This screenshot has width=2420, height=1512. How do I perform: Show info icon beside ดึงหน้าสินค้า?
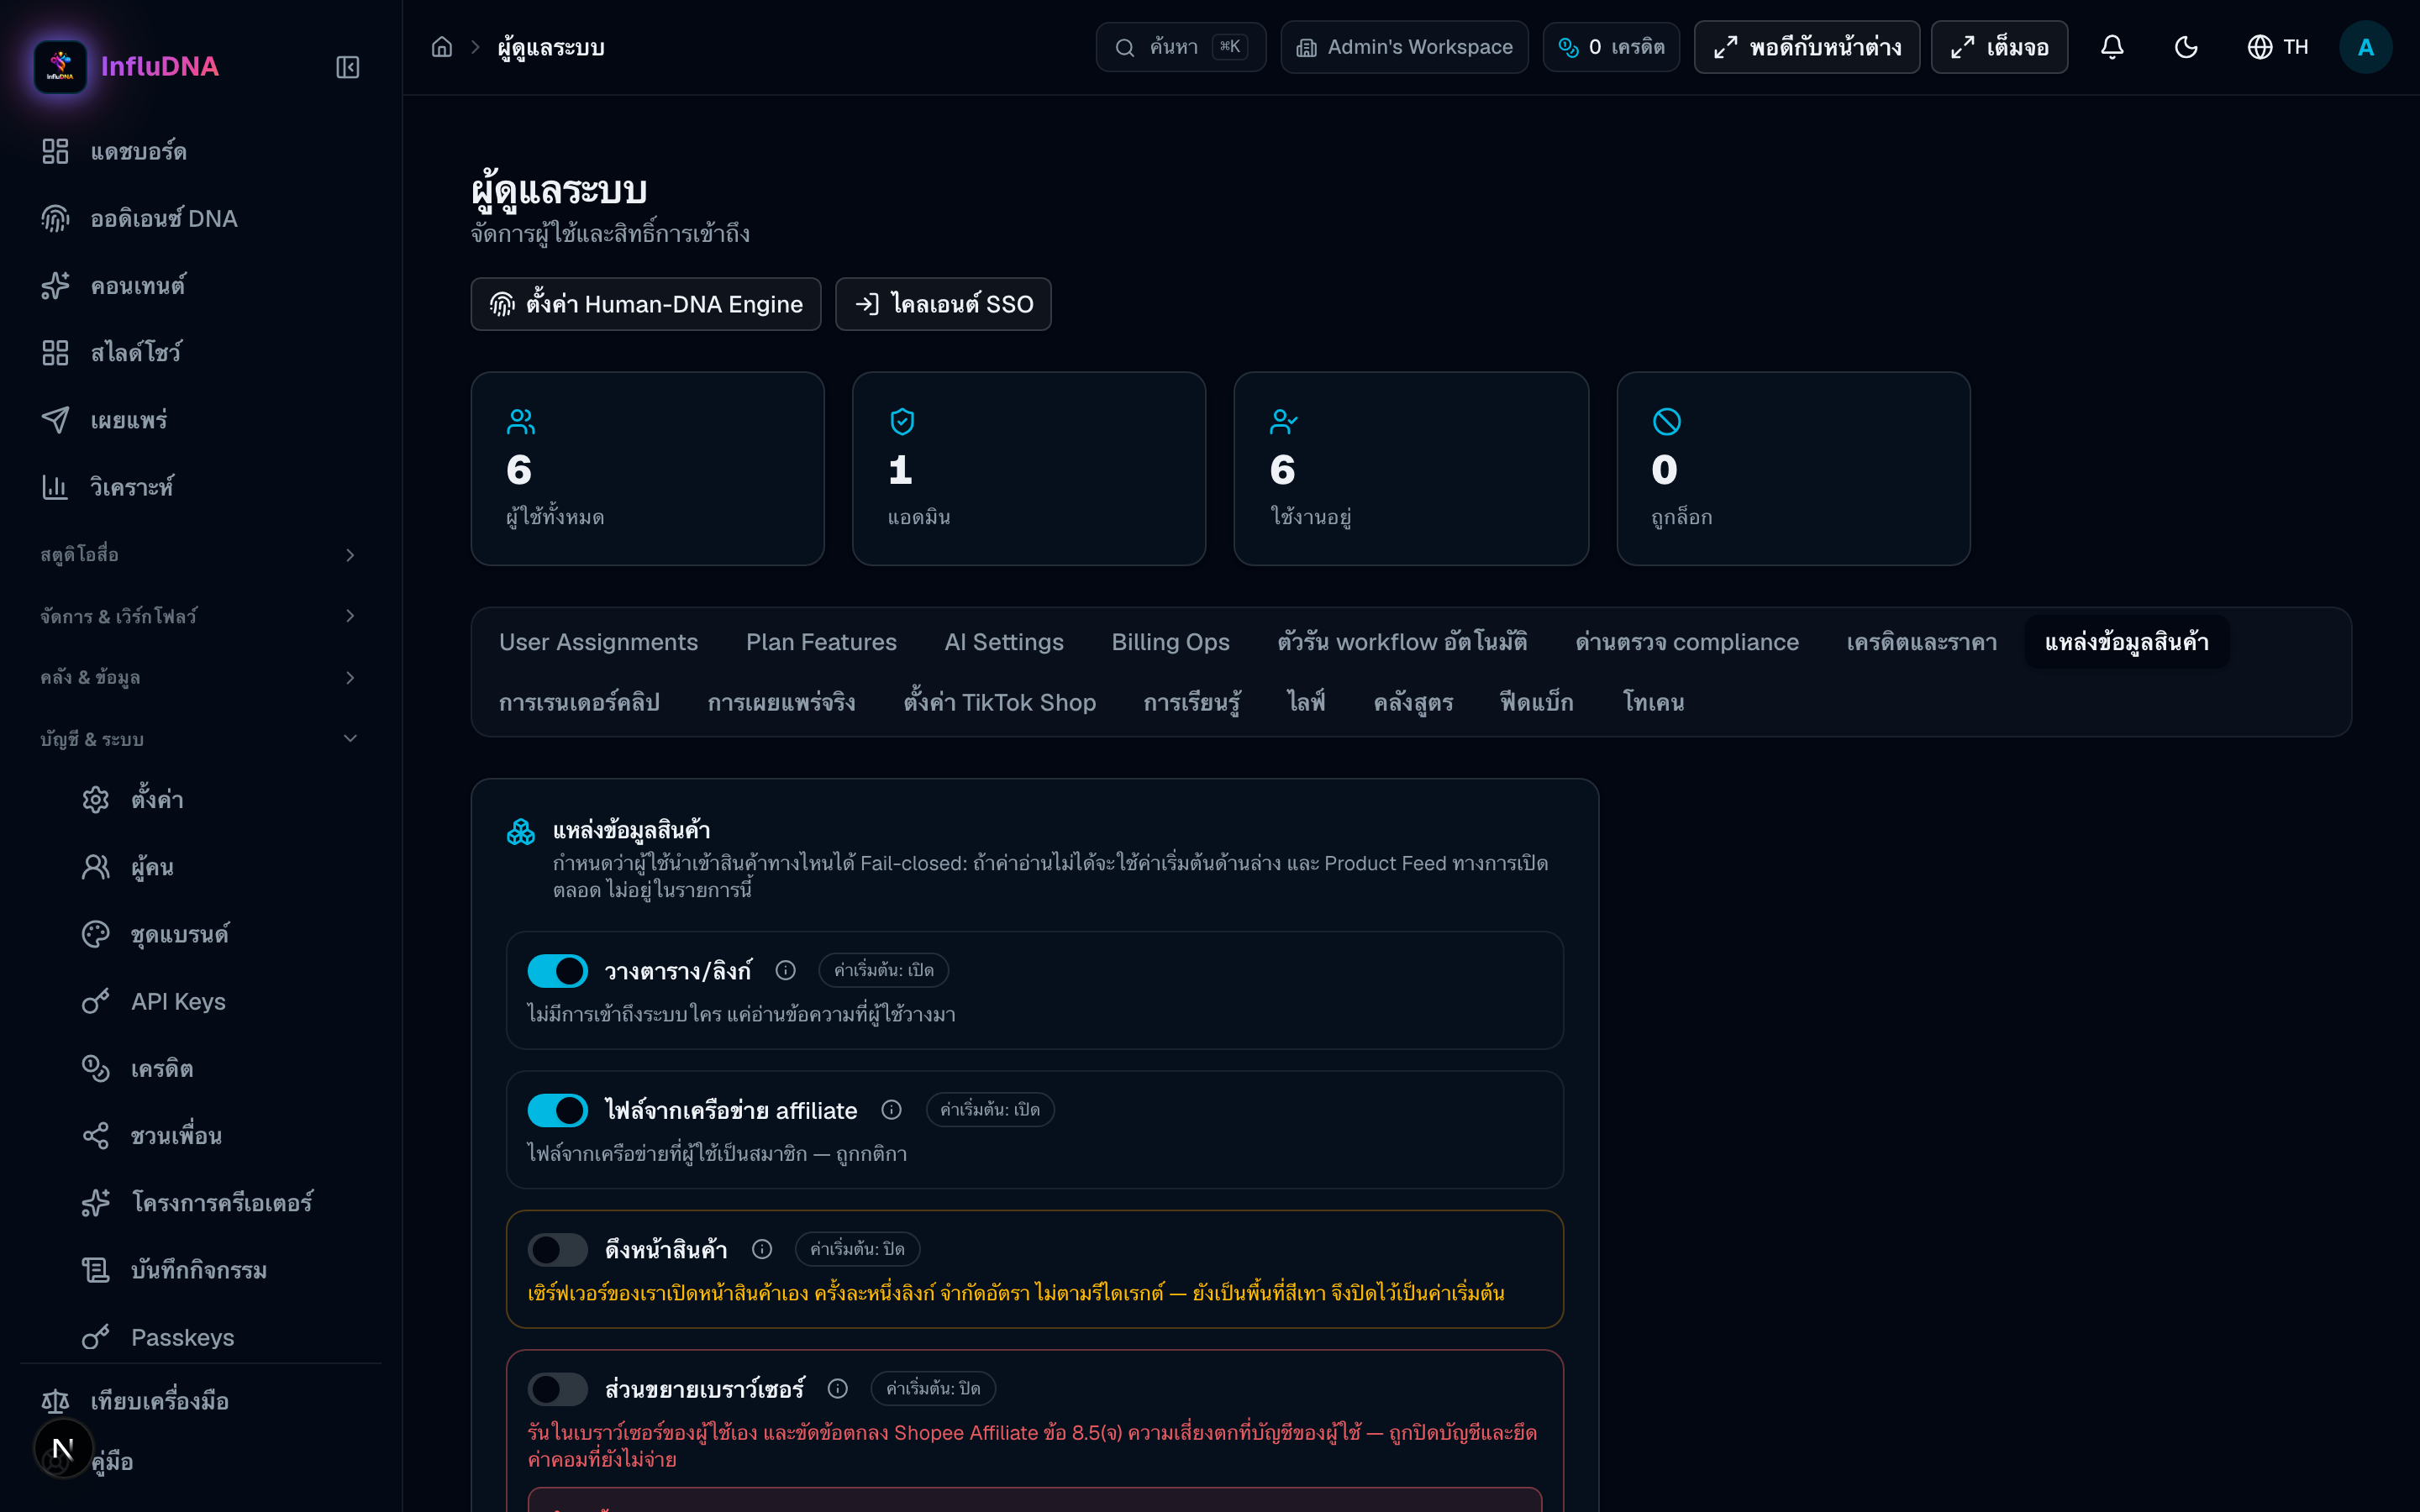pyautogui.click(x=762, y=1249)
